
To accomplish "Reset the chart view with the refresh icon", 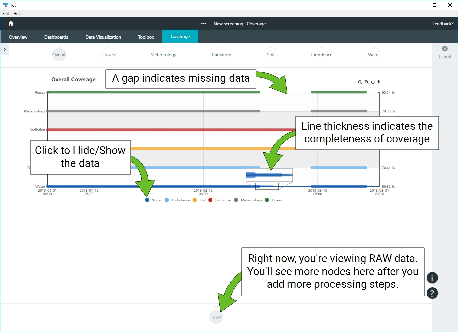I will coord(373,82).
